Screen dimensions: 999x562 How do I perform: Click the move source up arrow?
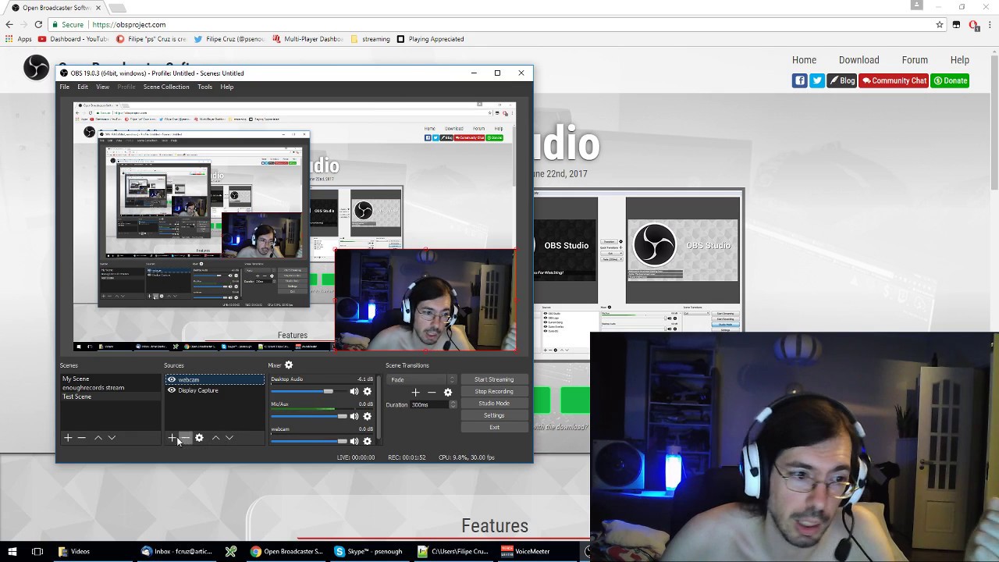click(215, 438)
